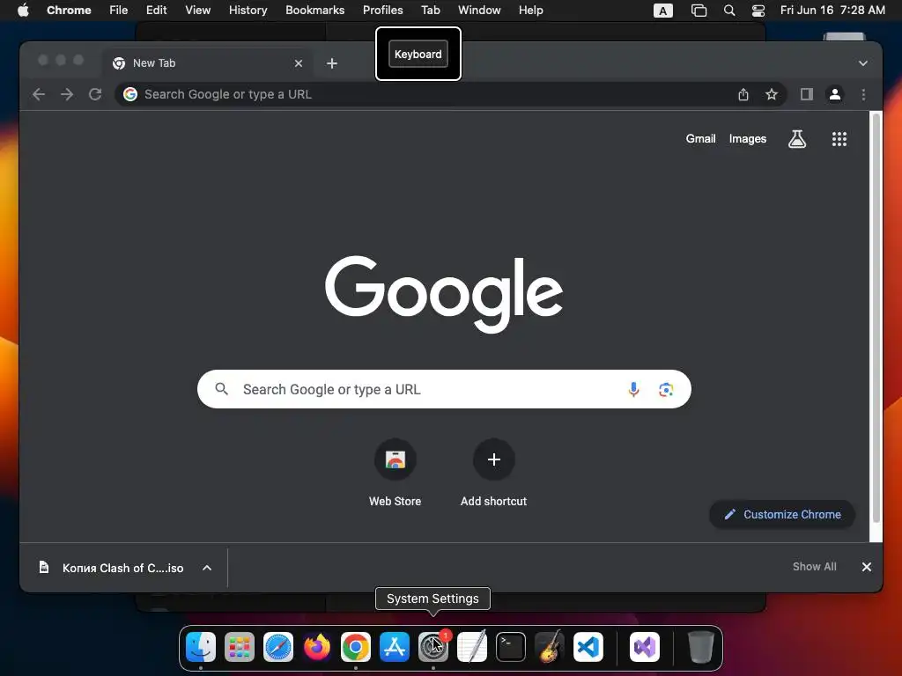Open GarageBand from the Dock

point(550,647)
